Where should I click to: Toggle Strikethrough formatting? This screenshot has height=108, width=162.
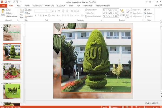[x=46, y=15]
